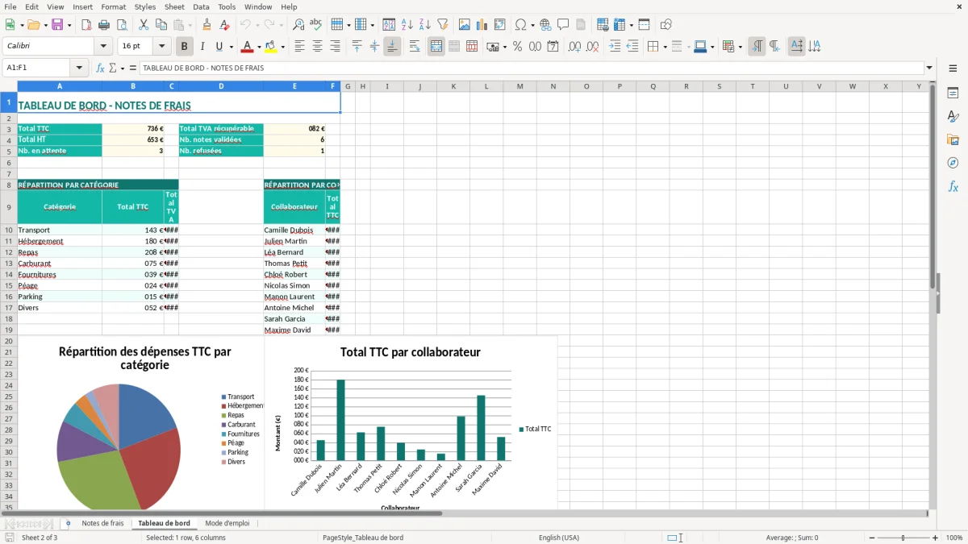Screen dimensions: 968x544
Task: Switch to Mode d'emploi sheet tab
Action: pyautogui.click(x=227, y=523)
